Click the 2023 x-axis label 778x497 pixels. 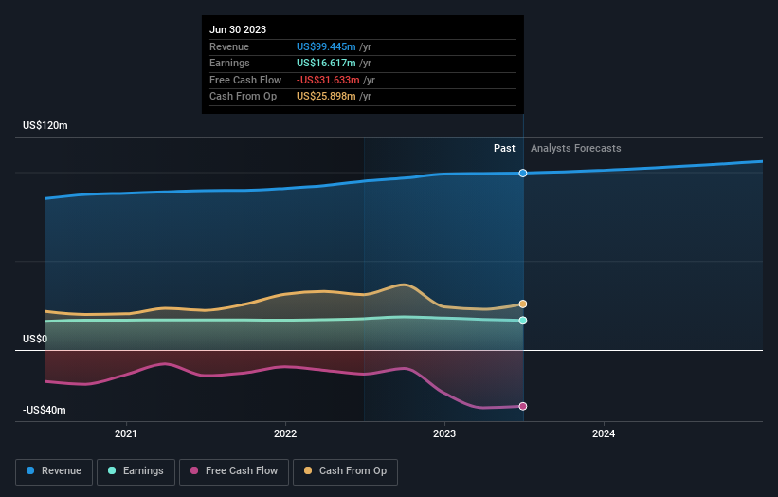point(444,433)
